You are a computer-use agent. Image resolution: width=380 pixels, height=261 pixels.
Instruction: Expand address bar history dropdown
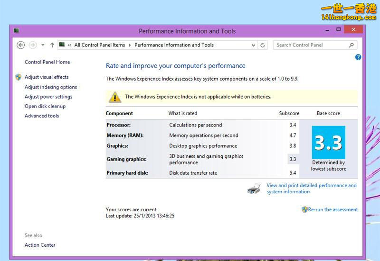253,45
